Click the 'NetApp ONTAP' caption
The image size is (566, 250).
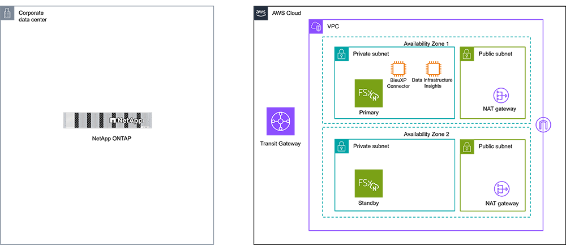click(x=112, y=138)
